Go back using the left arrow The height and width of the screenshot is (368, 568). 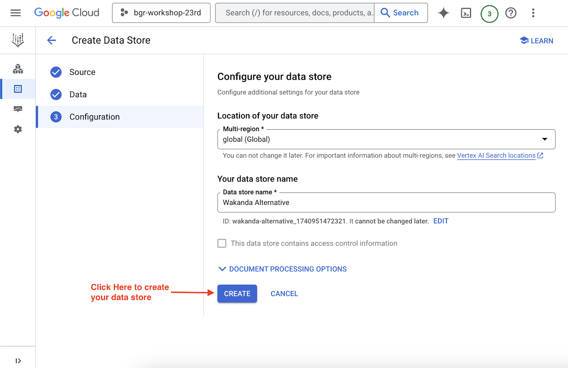52,40
